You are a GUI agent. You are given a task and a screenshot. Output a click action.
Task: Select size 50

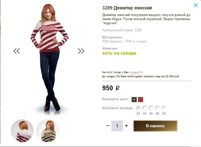(164, 108)
